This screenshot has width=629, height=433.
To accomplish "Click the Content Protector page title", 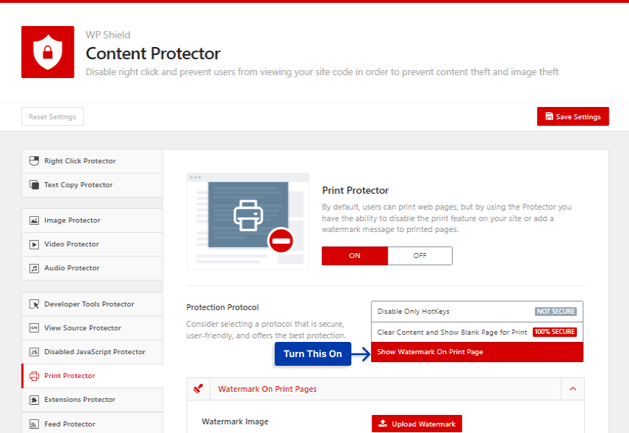I will coord(153,53).
